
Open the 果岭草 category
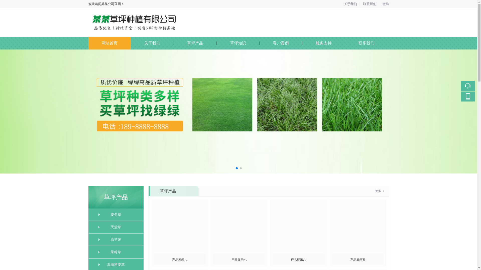tap(116, 252)
